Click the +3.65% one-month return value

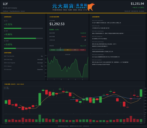pyautogui.click(x=8, y=44)
